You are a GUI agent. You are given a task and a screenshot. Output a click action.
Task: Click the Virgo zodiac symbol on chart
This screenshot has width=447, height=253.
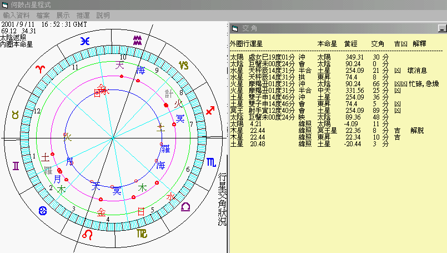142,234
